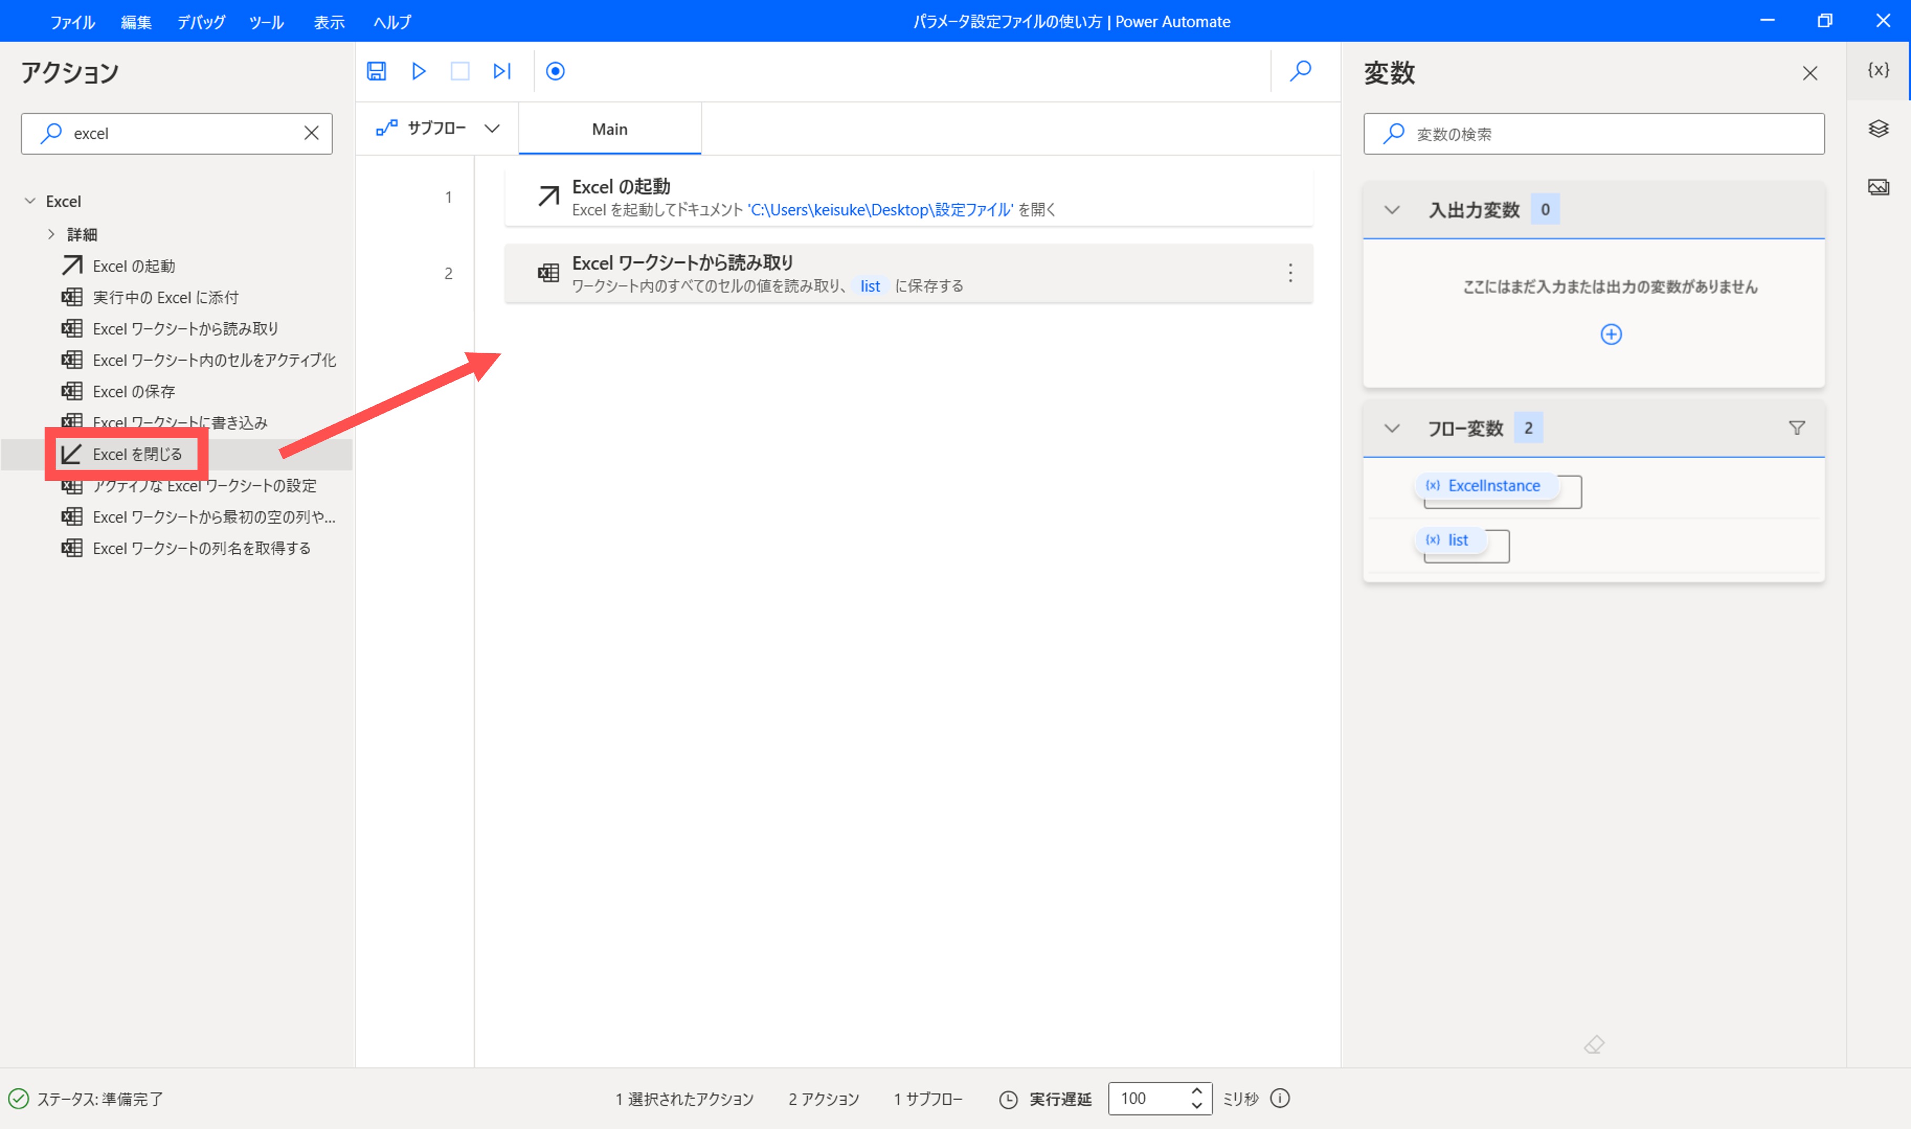1911x1129 pixels.
Task: Run the flow with the play button
Action: [x=418, y=71]
